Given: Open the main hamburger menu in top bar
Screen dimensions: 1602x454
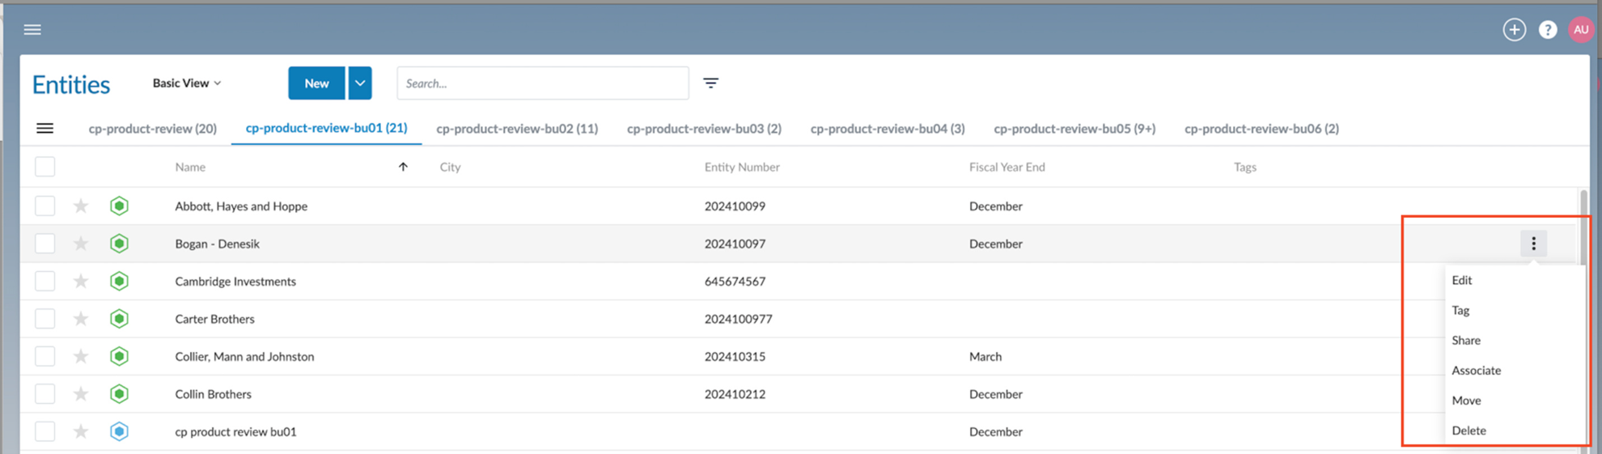Looking at the screenshot, I should point(32,30).
